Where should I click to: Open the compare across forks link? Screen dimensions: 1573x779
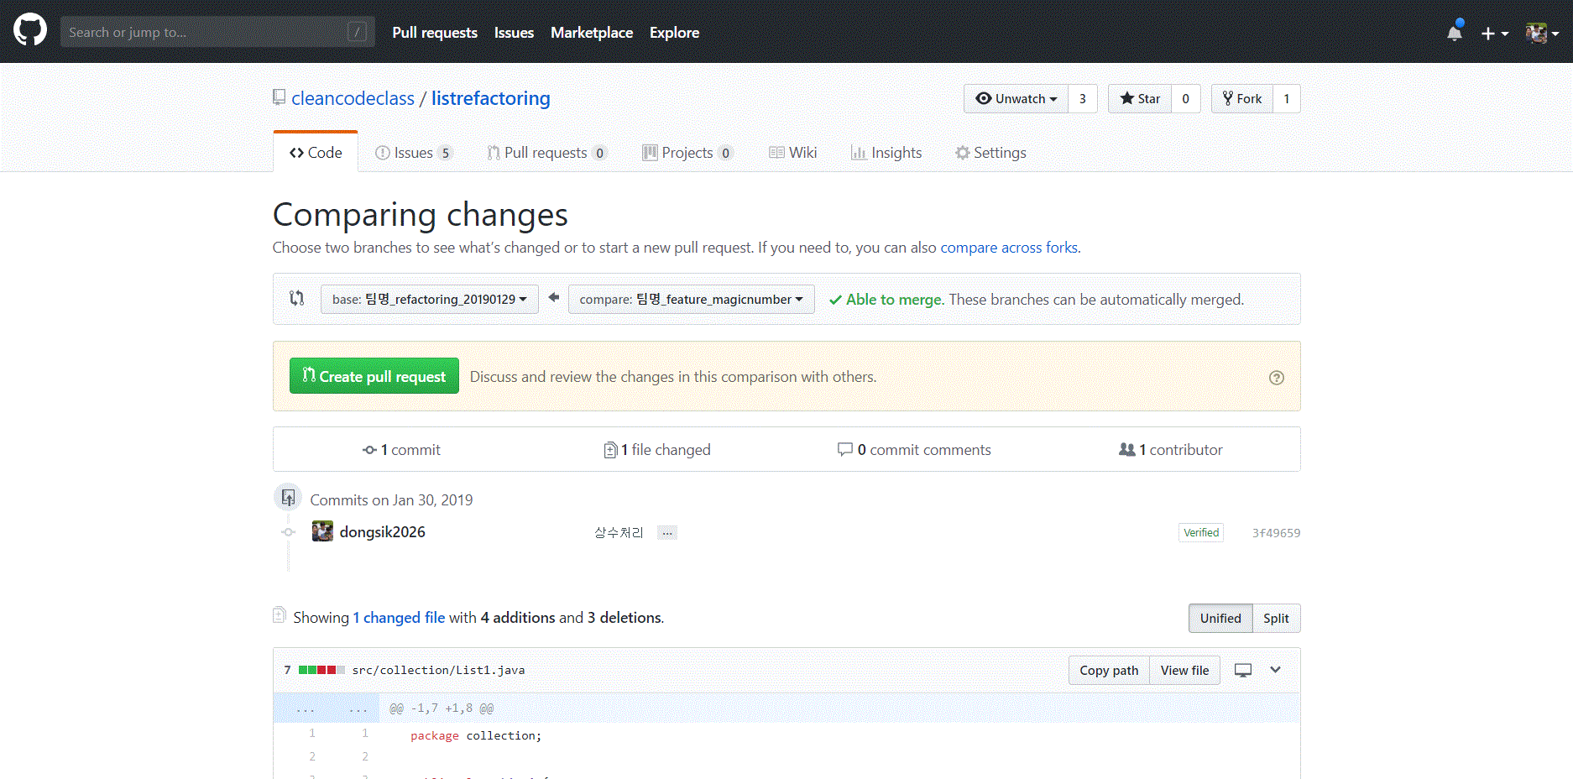[1008, 247]
